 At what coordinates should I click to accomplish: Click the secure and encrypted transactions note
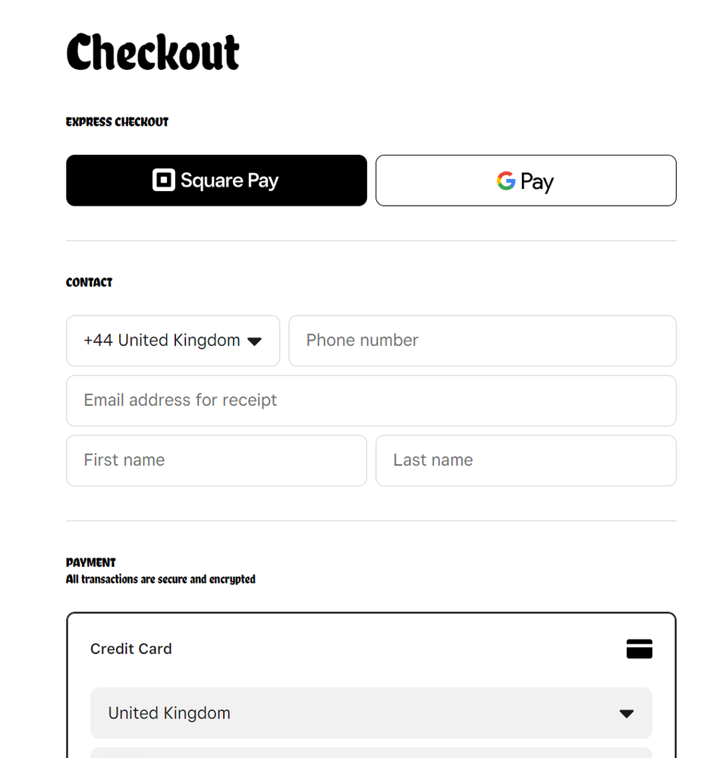coord(161,580)
